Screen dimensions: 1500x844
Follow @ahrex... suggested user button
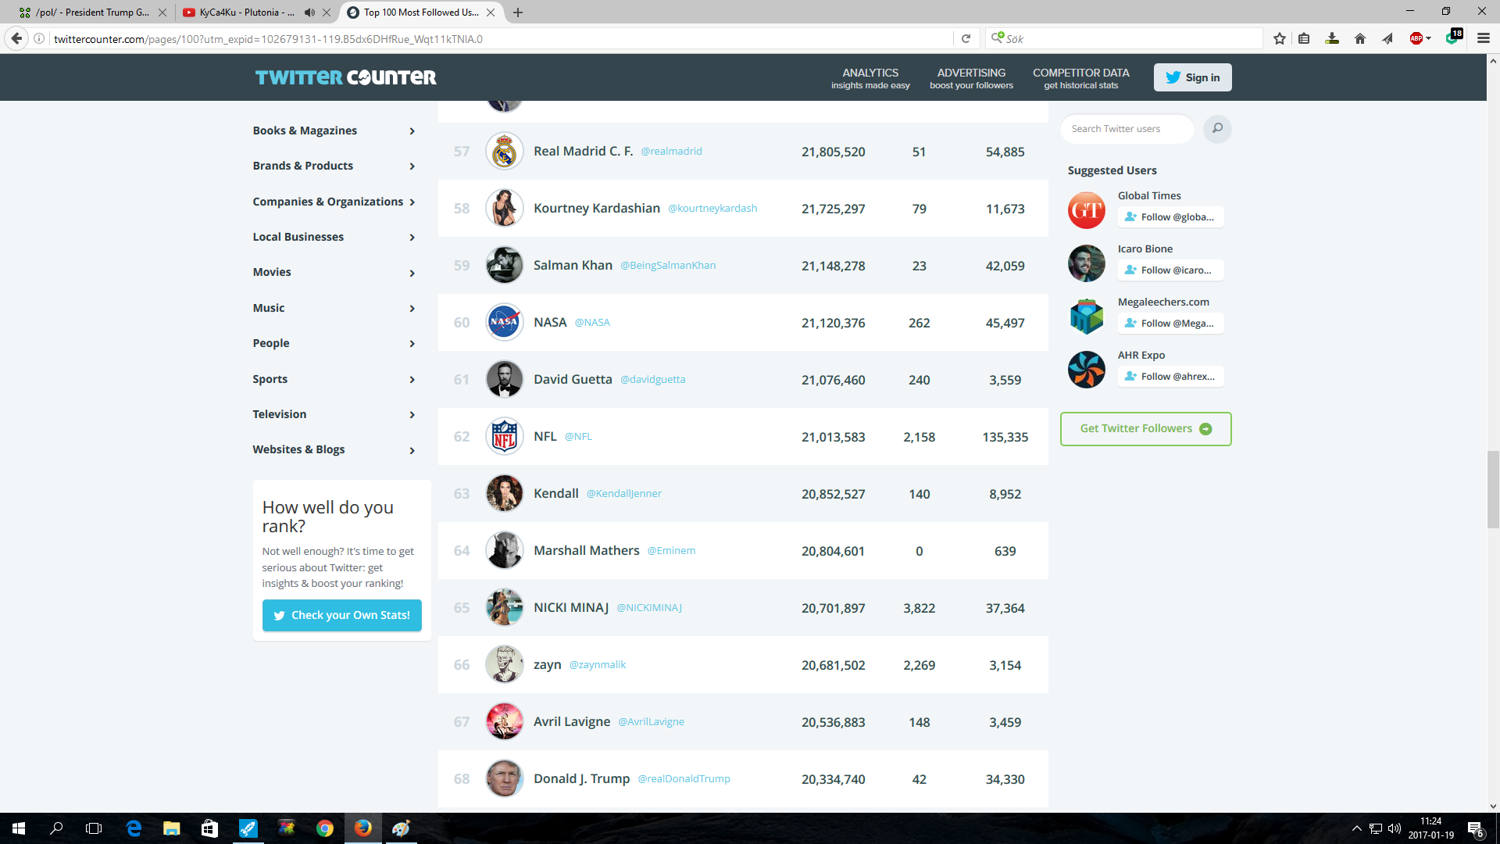coord(1170,377)
